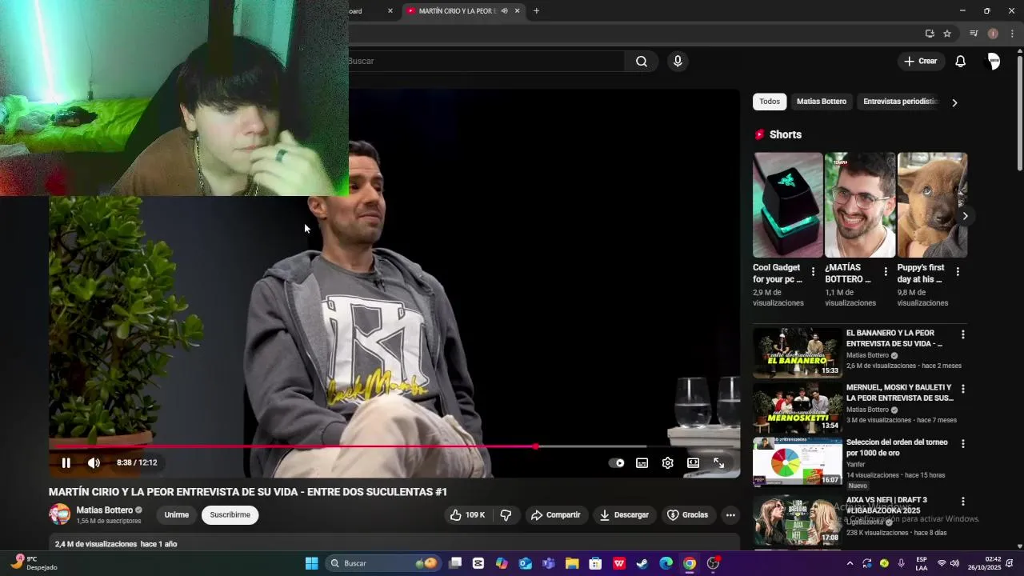Open the MERNUEL, MOSKI Y BAULETI video title
This screenshot has width=1024, height=576.
point(899,393)
